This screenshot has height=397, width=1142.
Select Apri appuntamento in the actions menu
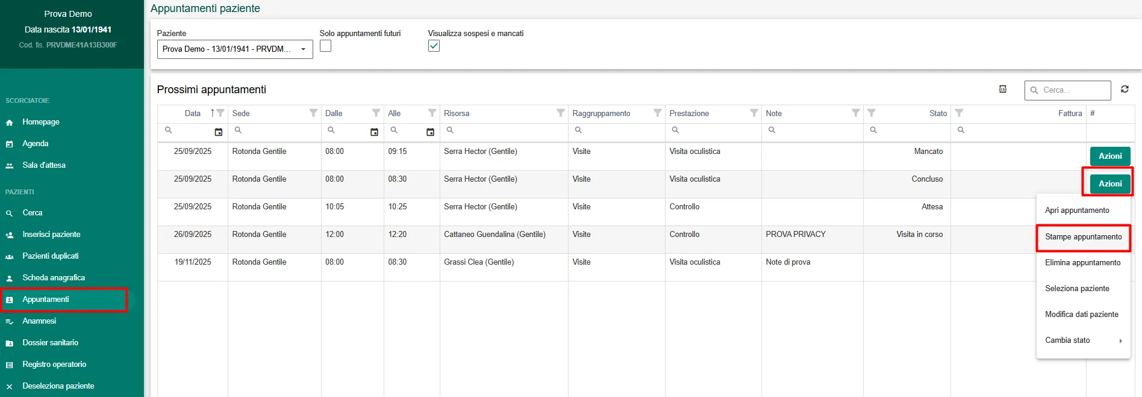pyautogui.click(x=1077, y=211)
